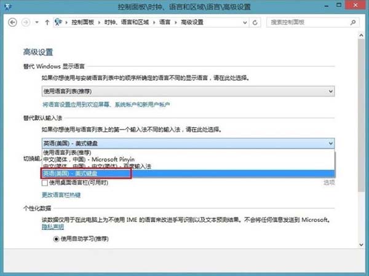Minimize the control panel window
Screen dimensions: 369x276
point(327,6)
